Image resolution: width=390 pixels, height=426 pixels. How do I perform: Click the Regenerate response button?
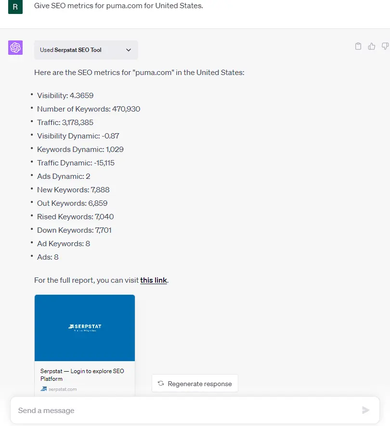pyautogui.click(x=195, y=383)
